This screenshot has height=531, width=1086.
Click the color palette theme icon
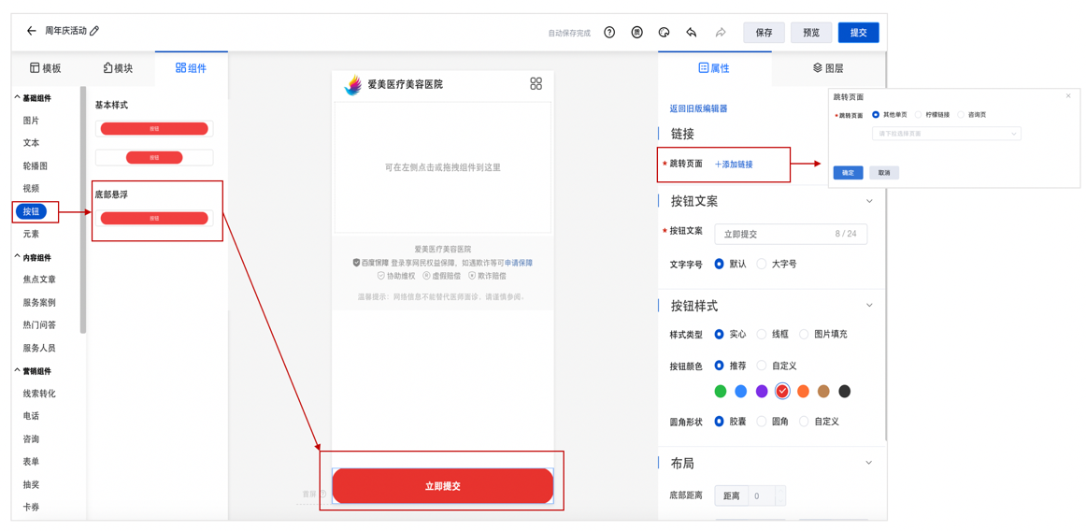(x=664, y=33)
